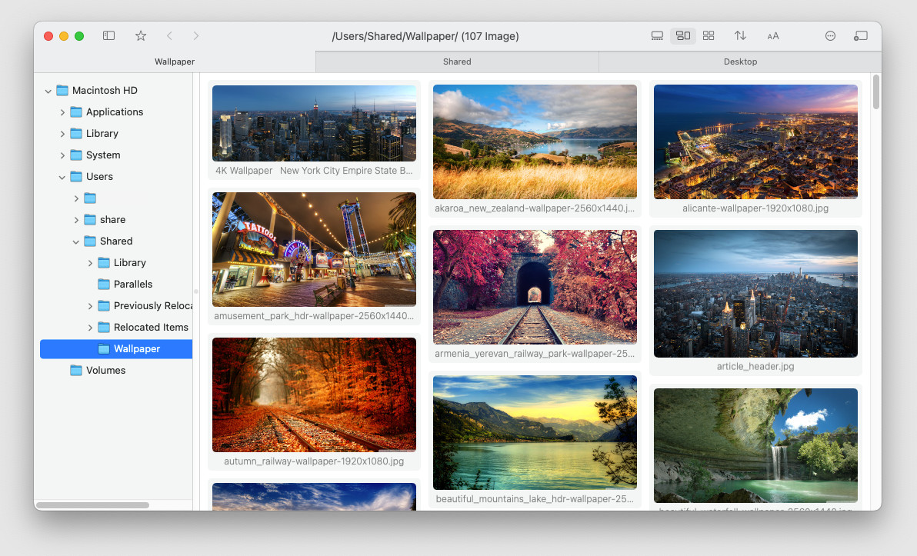Select the share folder row
Viewport: 917px width, 556px height.
[x=116, y=219]
